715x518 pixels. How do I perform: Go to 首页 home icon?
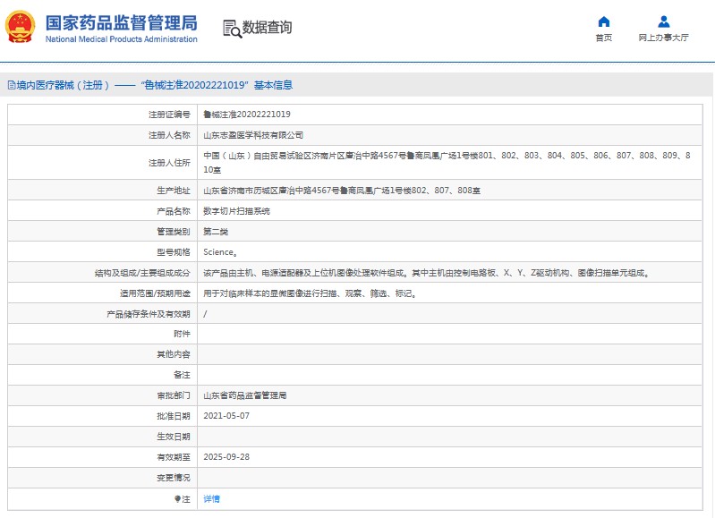click(x=604, y=21)
